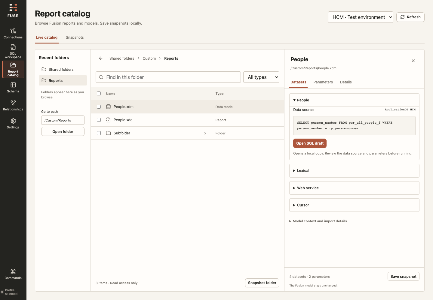Check the People.xdo row checkbox

click(x=99, y=120)
